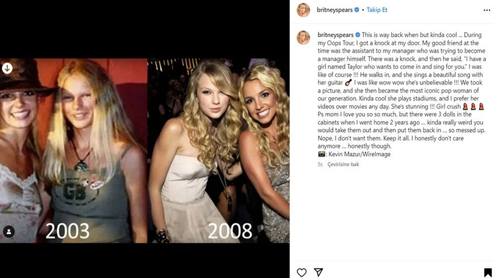Screen dimensions: 494x278
Task: Select the 2003 photo on the left
Action: (74, 151)
